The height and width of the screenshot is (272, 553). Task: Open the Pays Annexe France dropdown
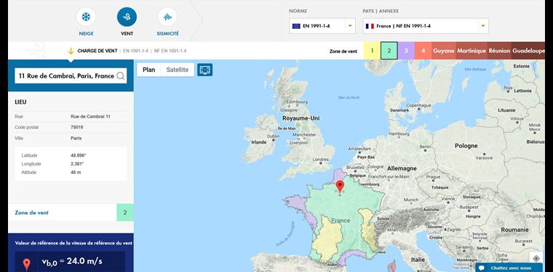[x=426, y=26]
